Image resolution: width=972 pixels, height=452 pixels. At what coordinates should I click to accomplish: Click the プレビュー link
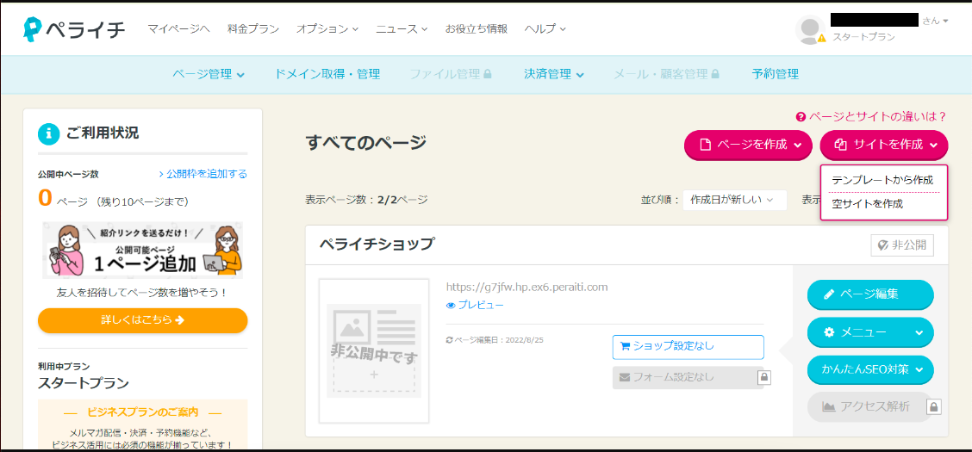pyautogui.click(x=475, y=306)
